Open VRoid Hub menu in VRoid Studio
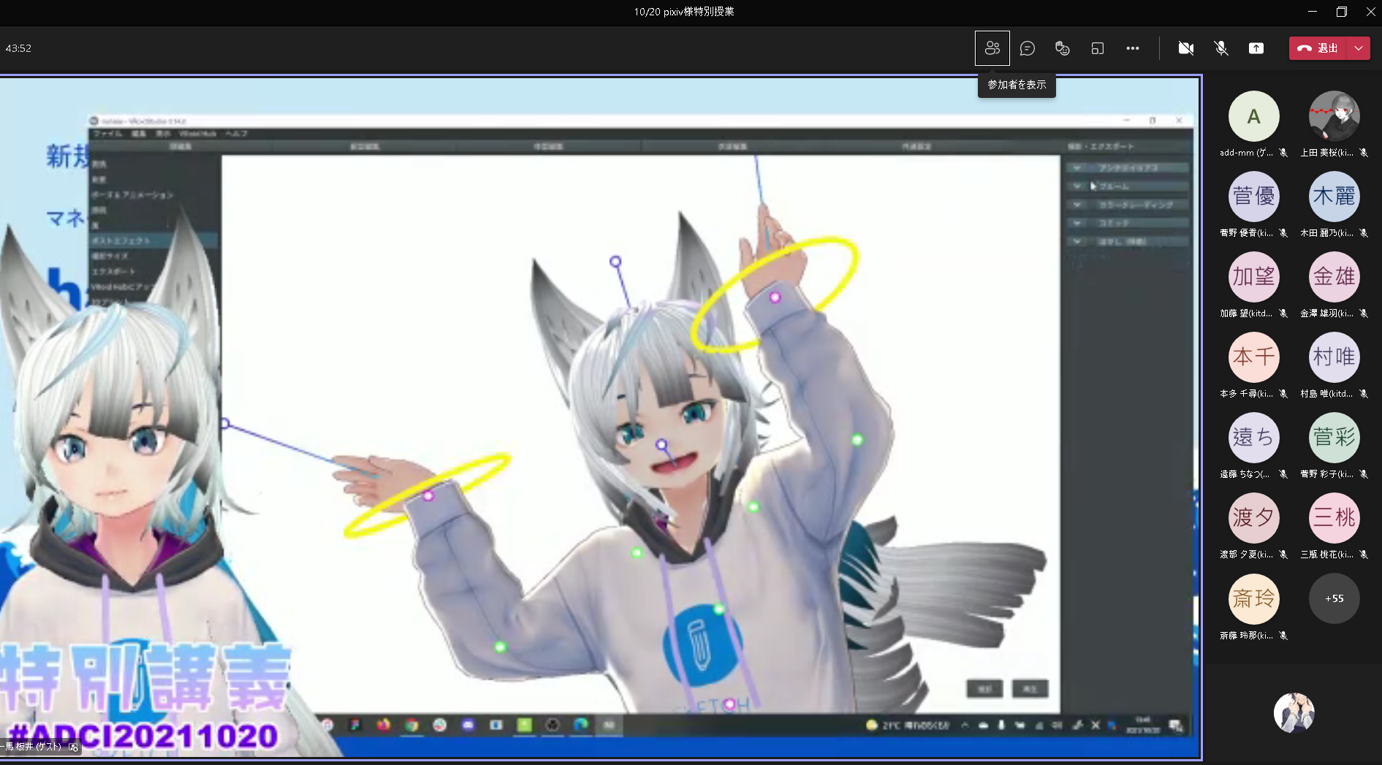Image resolution: width=1382 pixels, height=765 pixels. 198,134
